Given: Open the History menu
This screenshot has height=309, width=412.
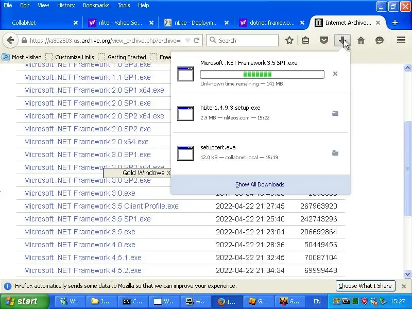Looking at the screenshot, I should click(x=66, y=5).
